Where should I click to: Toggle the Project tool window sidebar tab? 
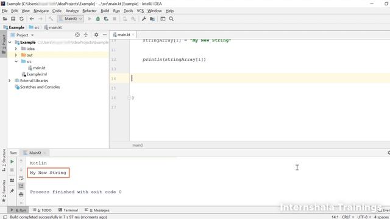point(4,44)
